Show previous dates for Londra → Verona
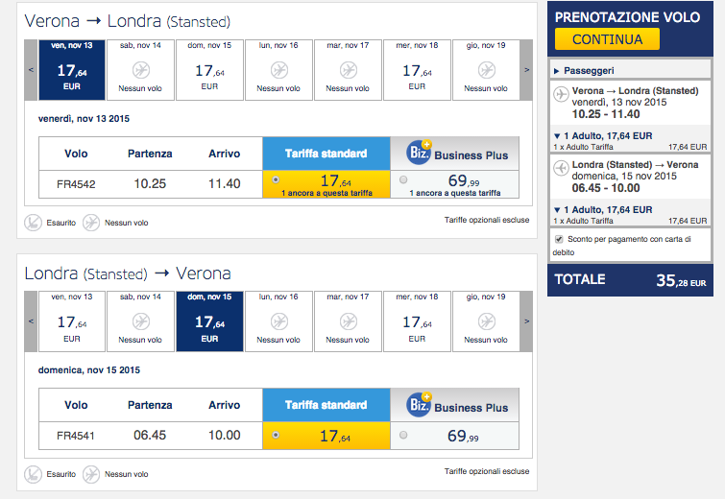This screenshot has width=725, height=499. [x=32, y=321]
